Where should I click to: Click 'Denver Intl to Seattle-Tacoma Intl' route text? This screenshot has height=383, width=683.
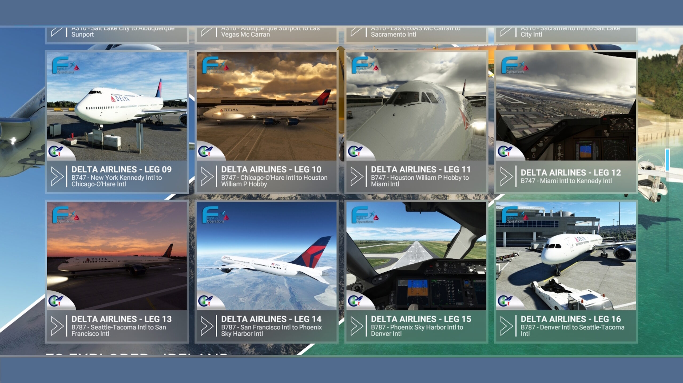[x=573, y=330]
